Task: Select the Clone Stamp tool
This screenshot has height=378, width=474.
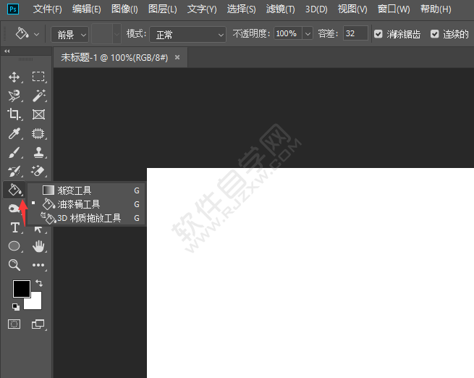Action: point(38,152)
